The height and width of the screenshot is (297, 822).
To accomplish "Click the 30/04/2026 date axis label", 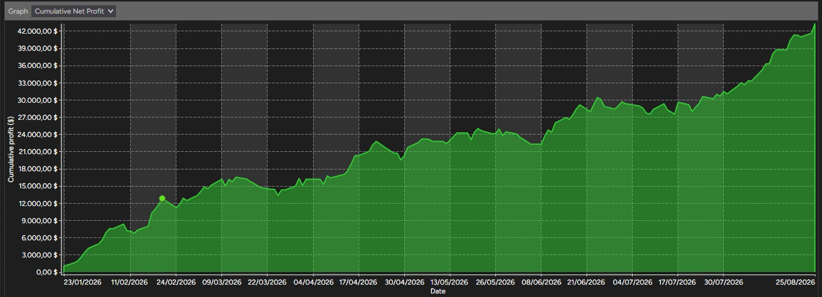I will click(x=404, y=282).
